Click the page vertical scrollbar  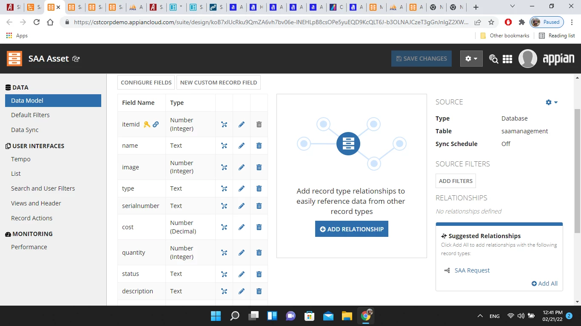(x=577, y=171)
